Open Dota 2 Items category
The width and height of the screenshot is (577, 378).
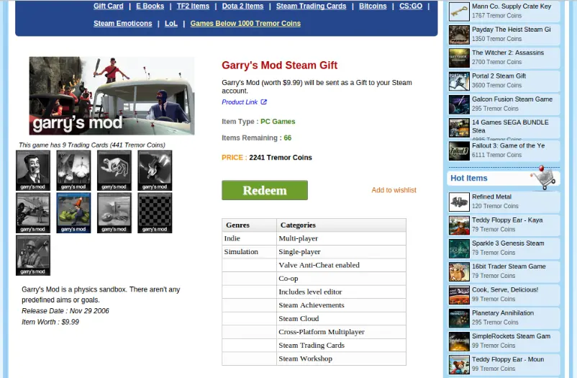[x=242, y=6]
